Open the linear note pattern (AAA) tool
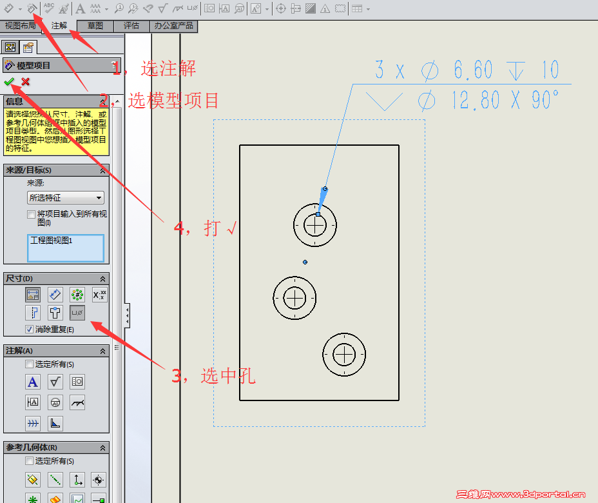 [95, 8]
